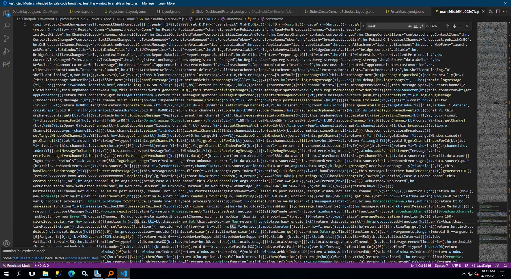Click the feedback icon in status bar
Screen dimensions: 511x279
click(497, 265)
